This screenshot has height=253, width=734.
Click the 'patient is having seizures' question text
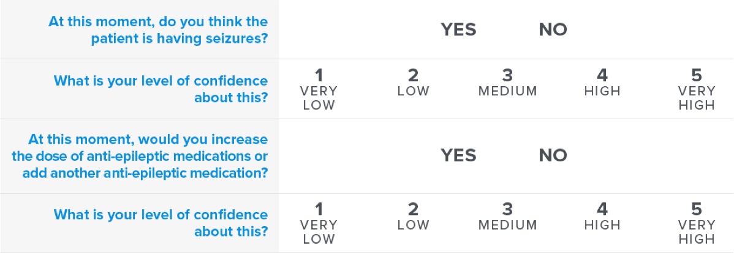click(158, 30)
